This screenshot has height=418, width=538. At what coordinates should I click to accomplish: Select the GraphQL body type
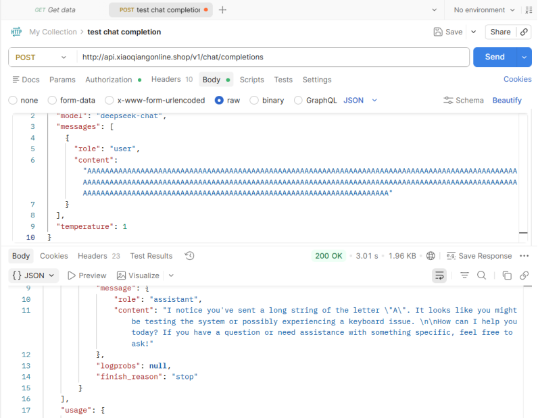pos(298,100)
